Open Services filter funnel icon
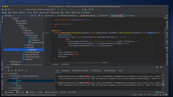This screenshot has height=97, width=173. 19,71
